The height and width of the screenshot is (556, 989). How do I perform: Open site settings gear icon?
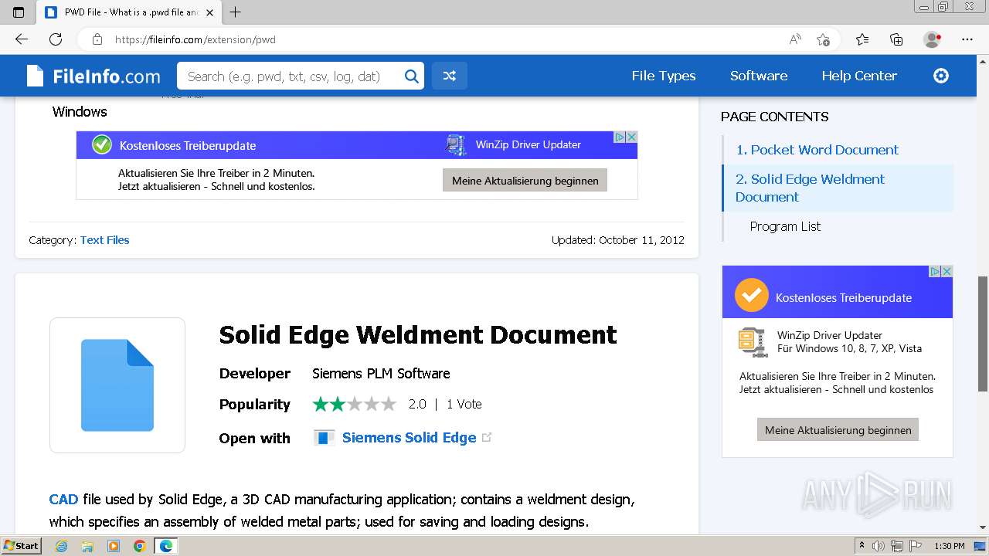(941, 76)
